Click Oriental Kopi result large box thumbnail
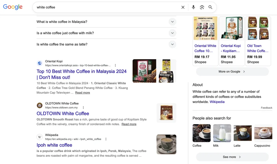The width and height of the screenshot is (277, 164). coord(144,71)
